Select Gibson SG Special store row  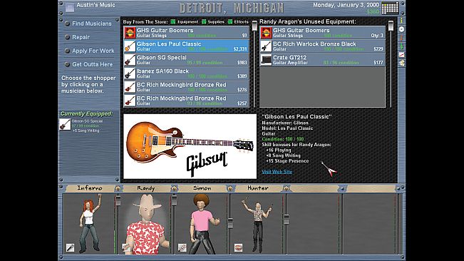(x=187, y=60)
